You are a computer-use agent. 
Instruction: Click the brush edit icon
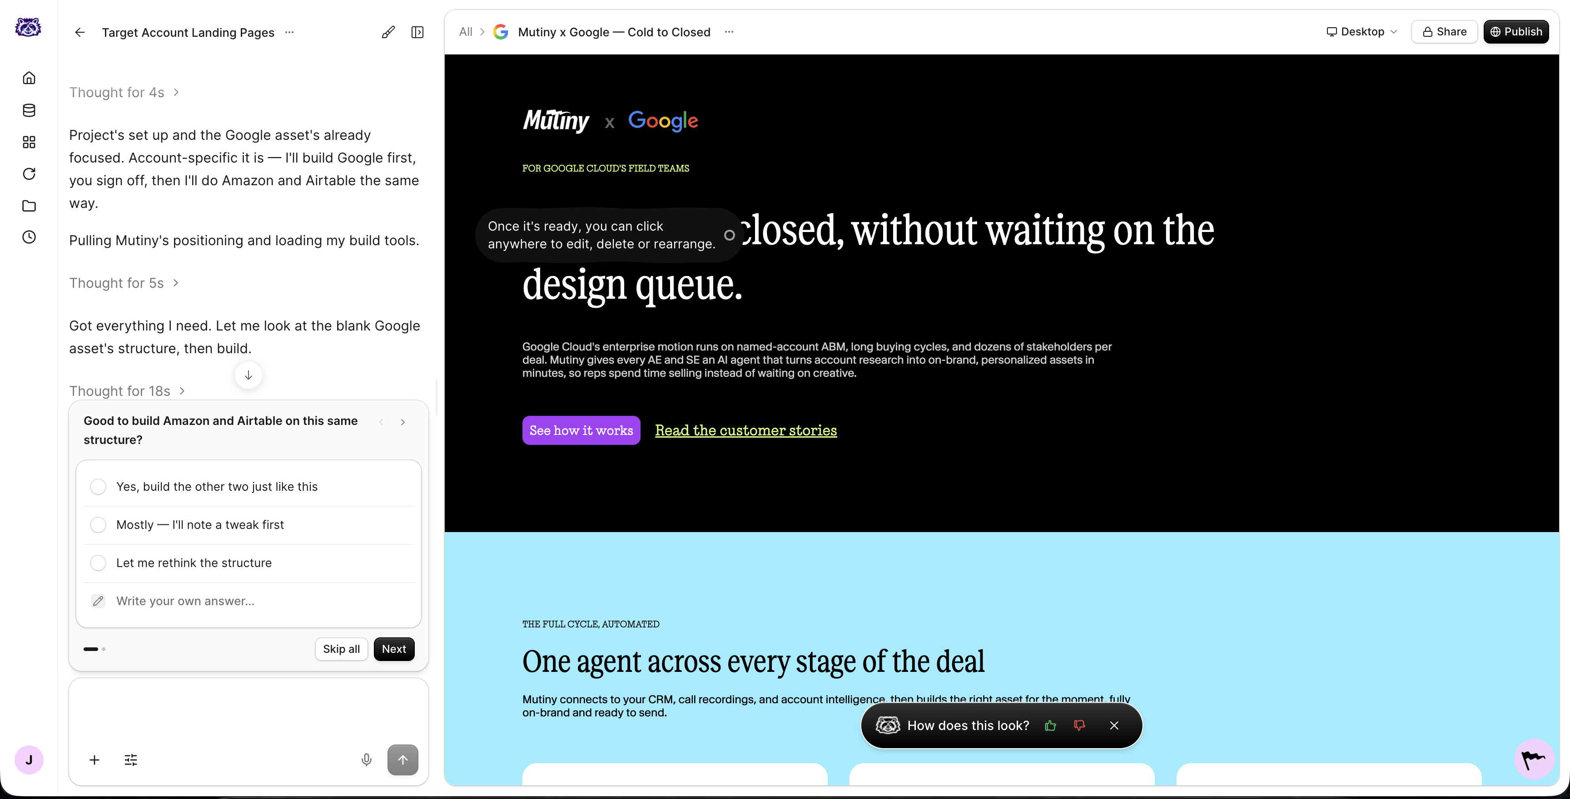pos(388,32)
